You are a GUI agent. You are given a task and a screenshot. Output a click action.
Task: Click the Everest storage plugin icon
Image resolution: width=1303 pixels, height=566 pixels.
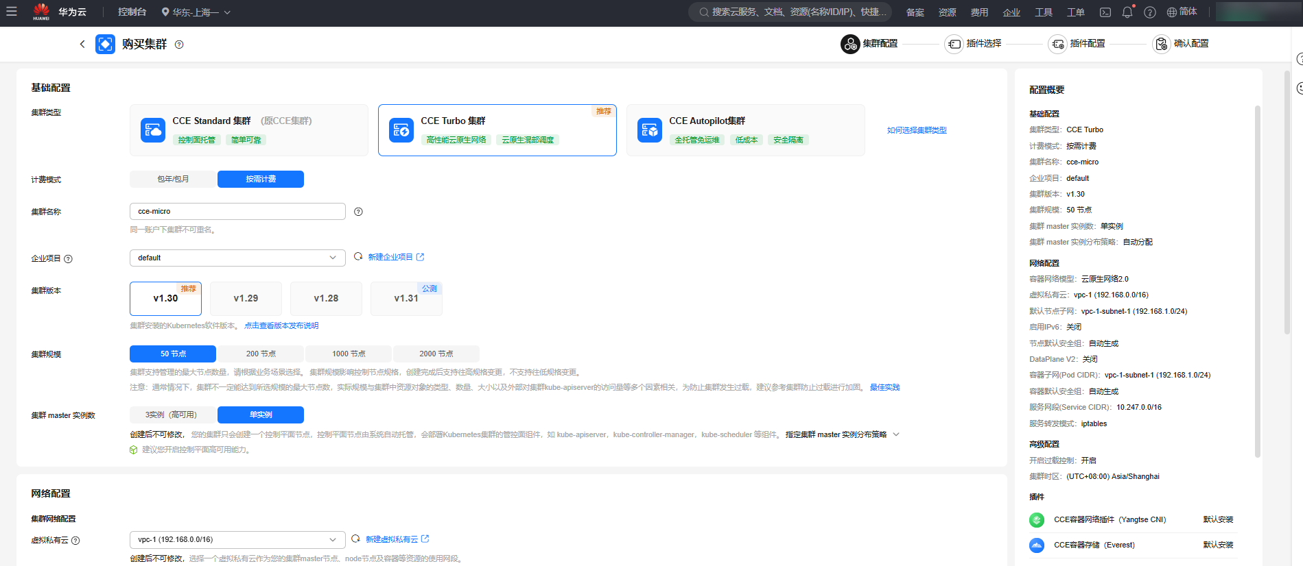(1037, 545)
